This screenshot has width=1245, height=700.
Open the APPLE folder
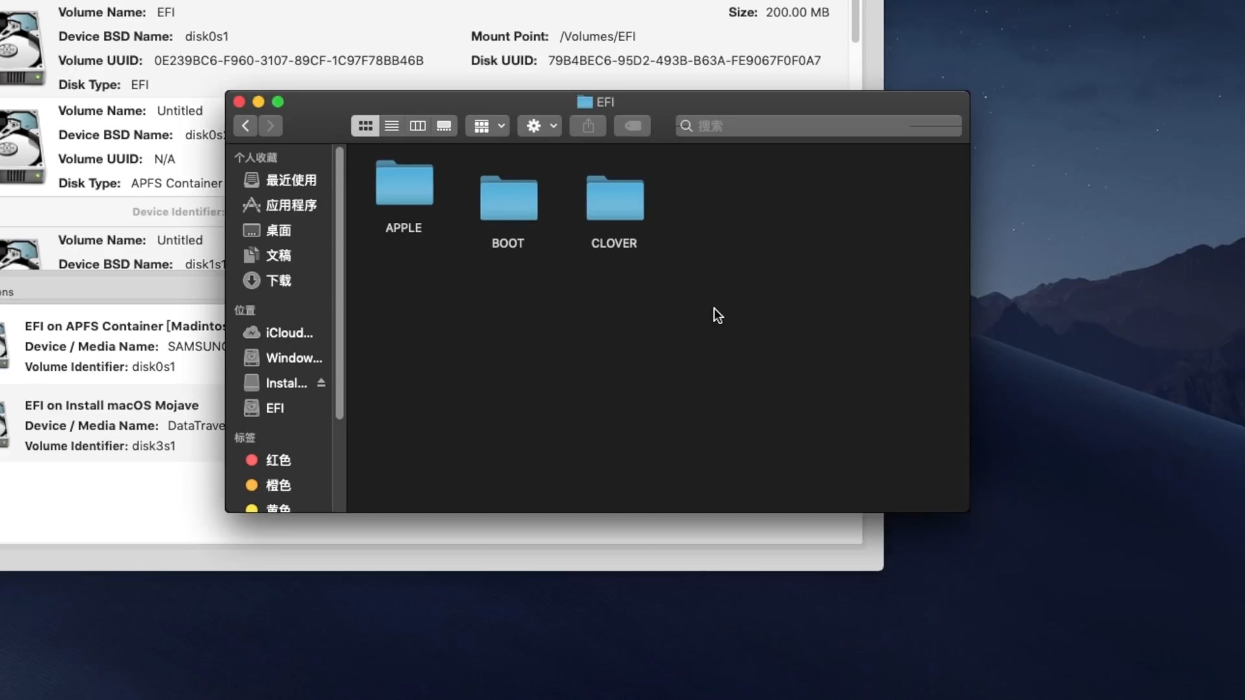click(x=403, y=191)
